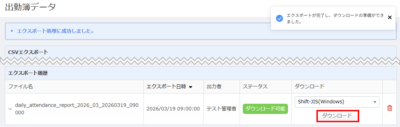Click the テスト管理者 cell
This screenshot has width=400, height=127.
(222, 109)
